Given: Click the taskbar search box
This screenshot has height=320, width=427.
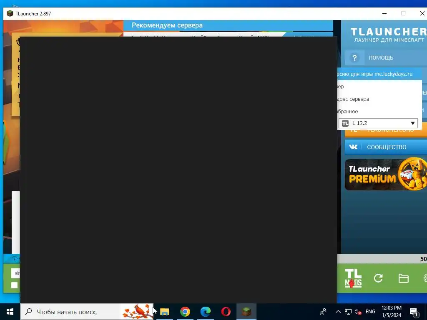Looking at the screenshot, I should 87,312.
